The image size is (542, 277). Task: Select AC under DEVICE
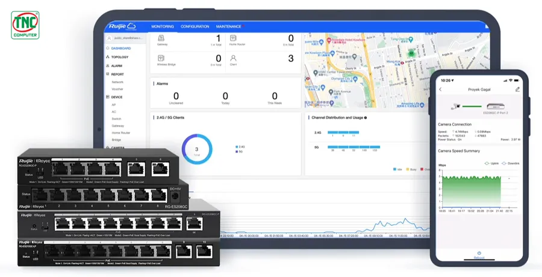tap(114, 112)
